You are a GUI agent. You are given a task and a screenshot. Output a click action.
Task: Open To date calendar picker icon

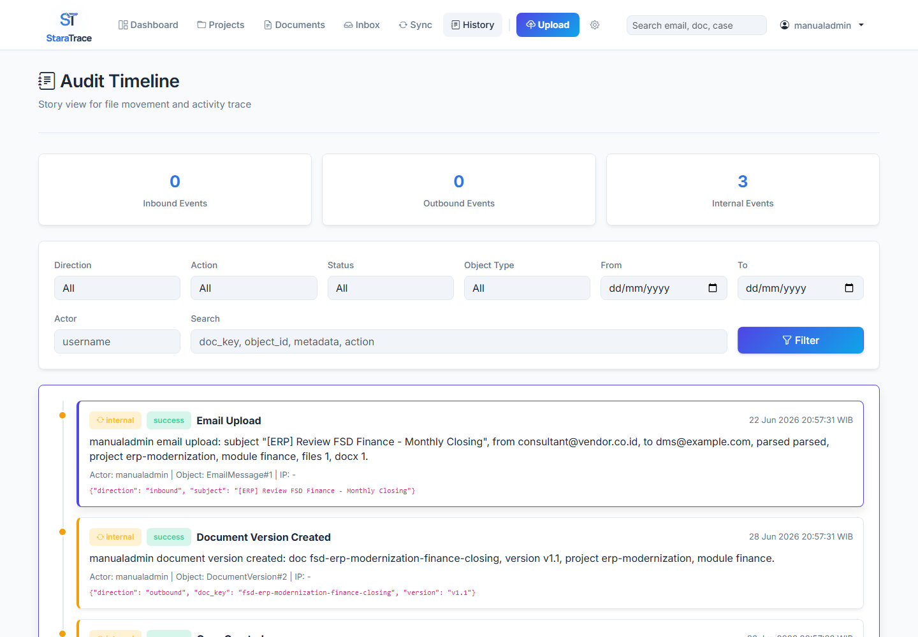click(849, 288)
